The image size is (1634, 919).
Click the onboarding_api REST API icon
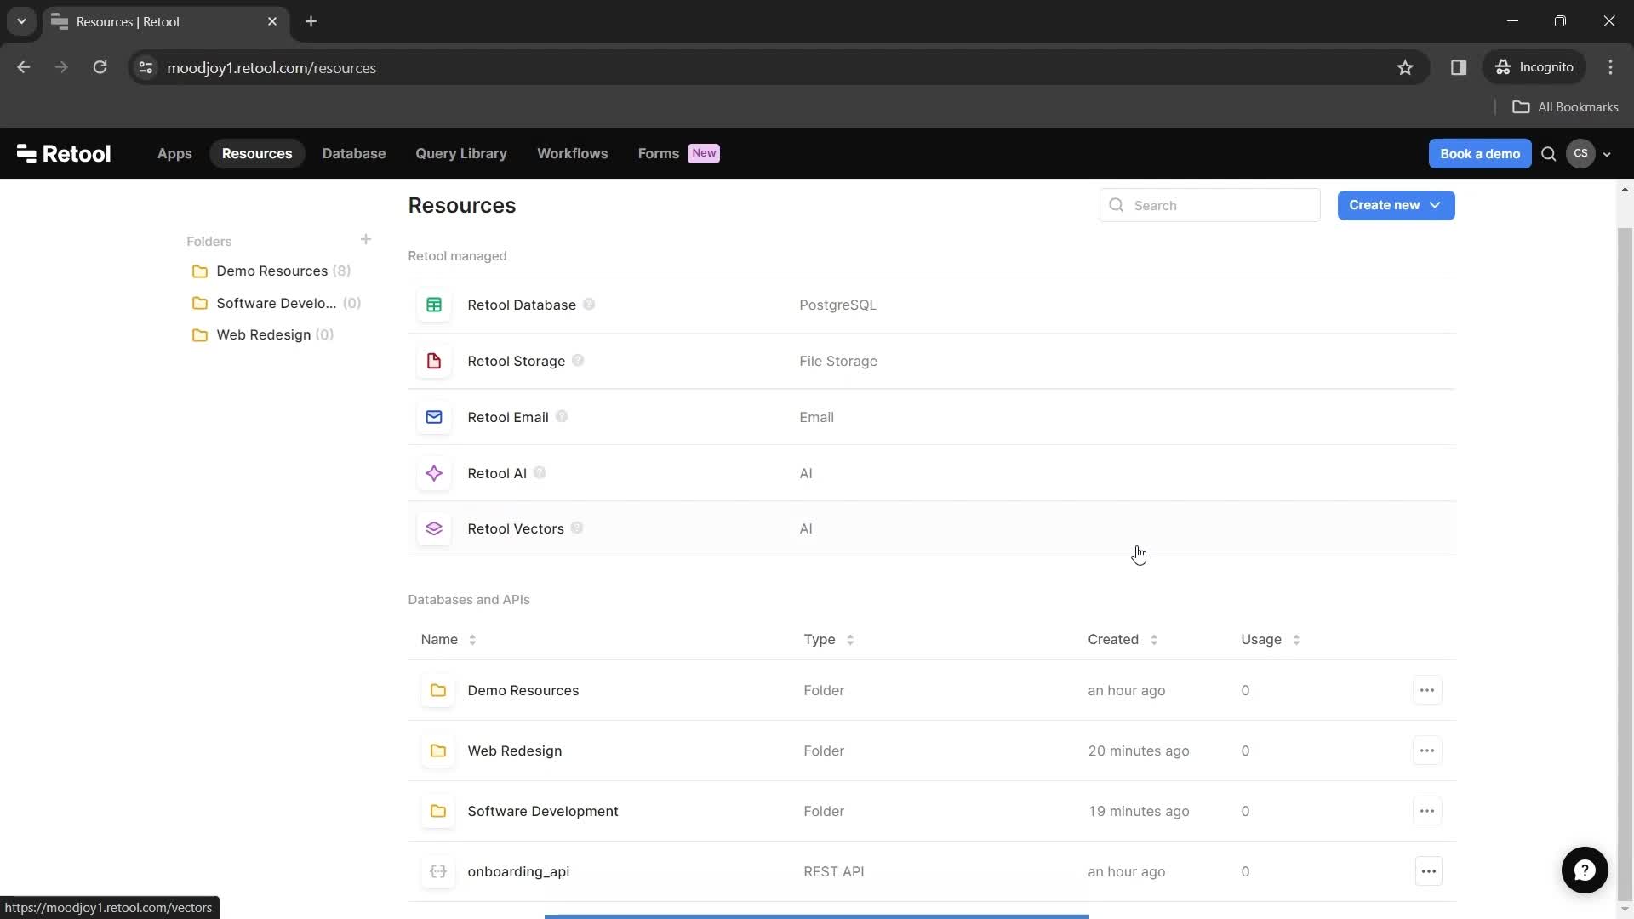click(x=438, y=871)
